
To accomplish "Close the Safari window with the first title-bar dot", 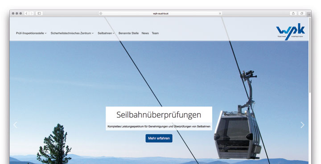I will click(13, 13).
